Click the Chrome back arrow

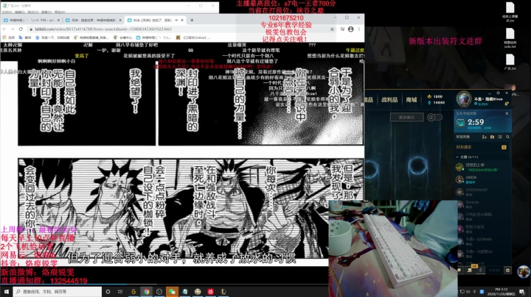[x=4, y=29]
